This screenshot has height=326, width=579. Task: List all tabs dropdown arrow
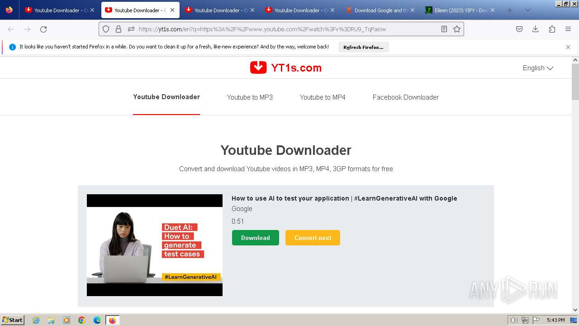(x=527, y=10)
